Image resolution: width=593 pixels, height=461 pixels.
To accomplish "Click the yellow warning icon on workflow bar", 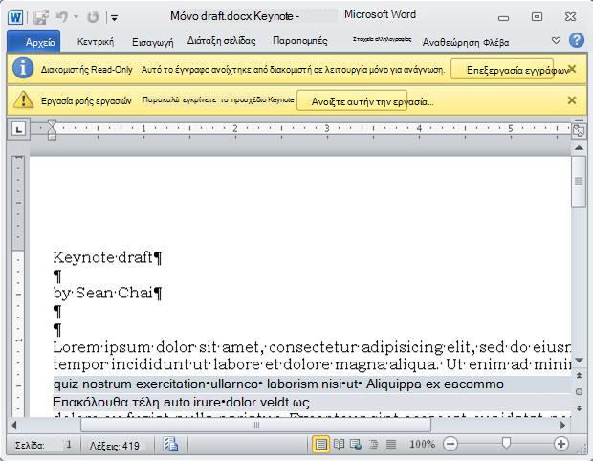I will [24, 100].
